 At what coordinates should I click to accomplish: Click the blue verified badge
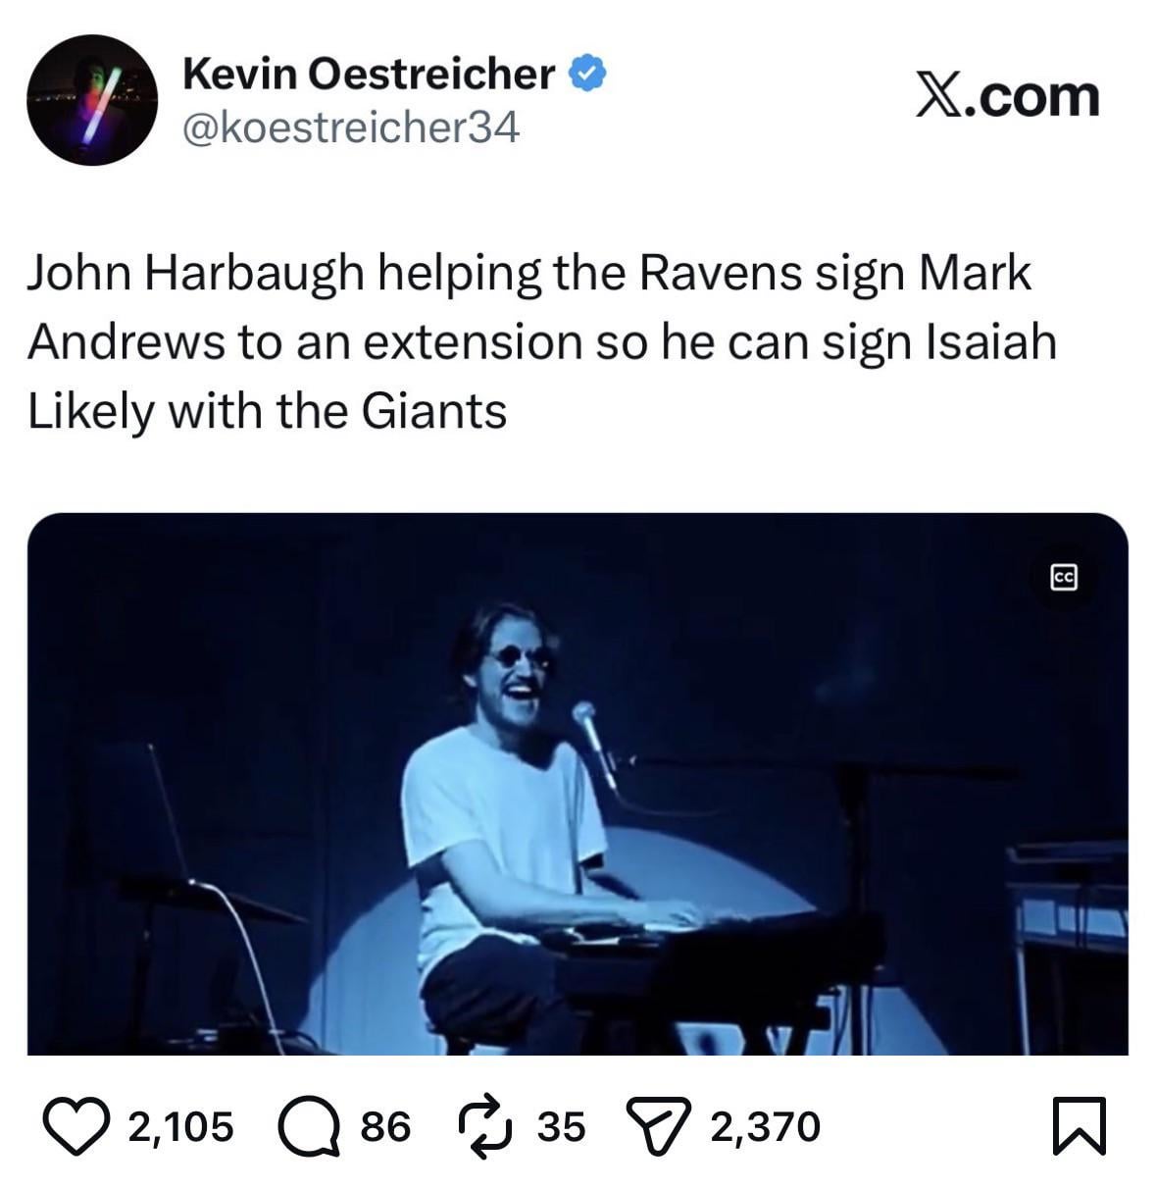point(587,75)
